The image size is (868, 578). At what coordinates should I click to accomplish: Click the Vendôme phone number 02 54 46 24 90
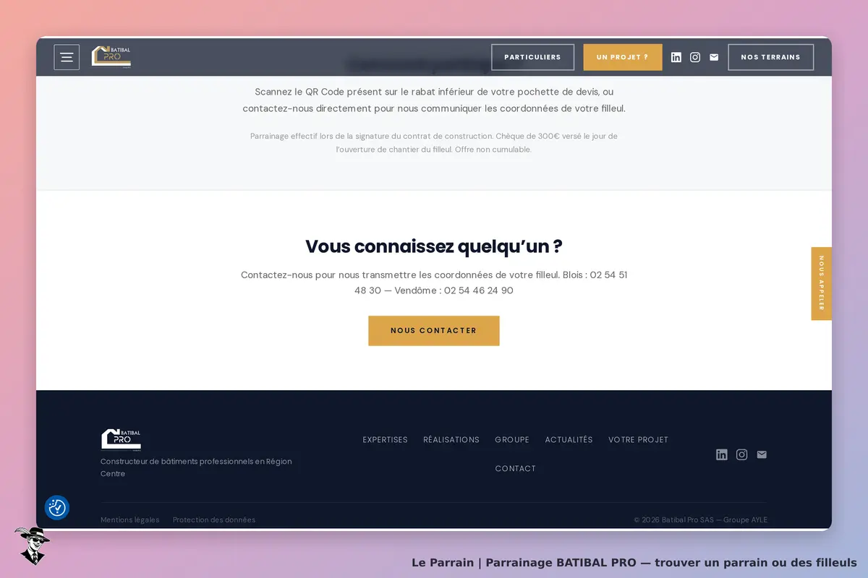point(479,290)
